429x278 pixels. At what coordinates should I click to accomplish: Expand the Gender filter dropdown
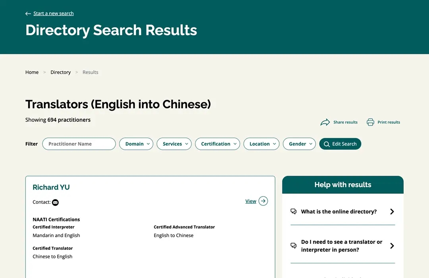(x=299, y=144)
